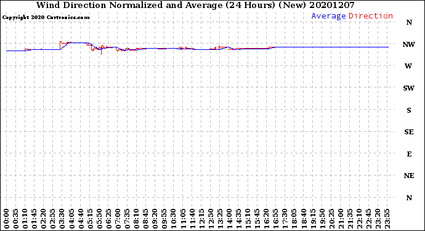Image resolution: width=425 pixels, height=231 pixels.
Task: Select the 'NE' axis label
Action: pos(409,176)
